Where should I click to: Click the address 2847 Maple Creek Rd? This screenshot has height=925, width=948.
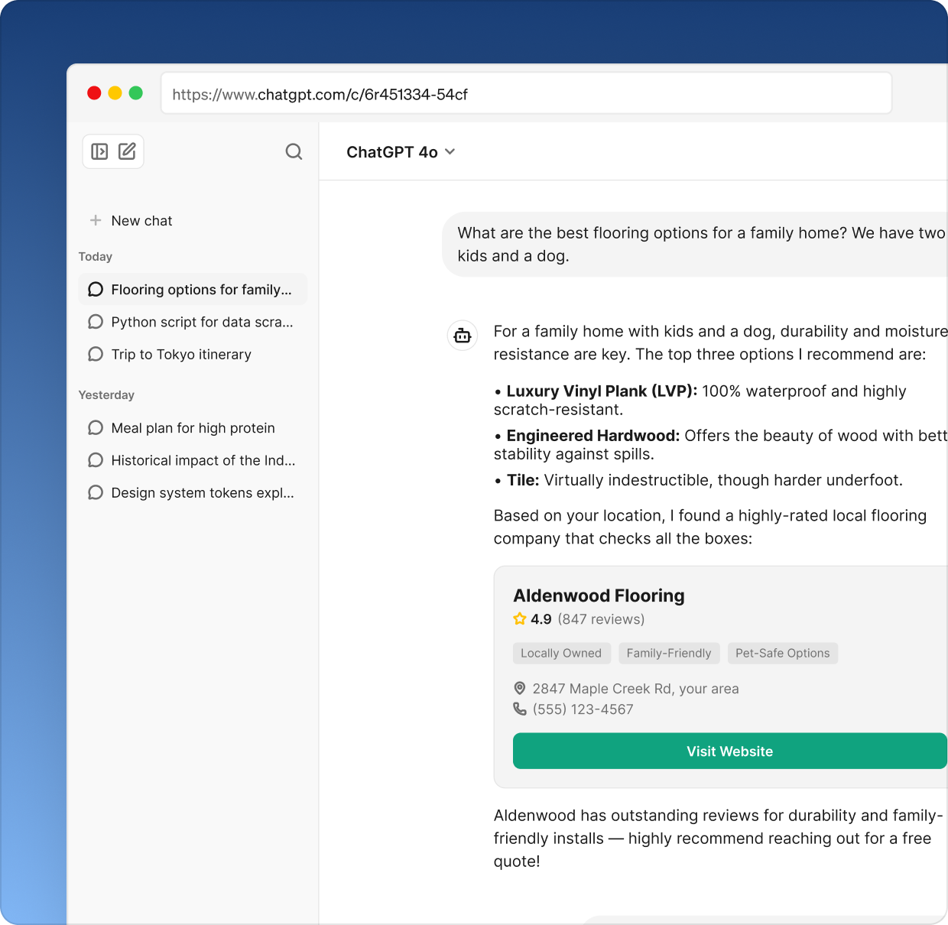click(636, 689)
